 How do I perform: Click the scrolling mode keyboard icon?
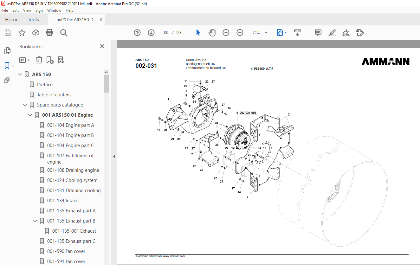[x=298, y=33]
